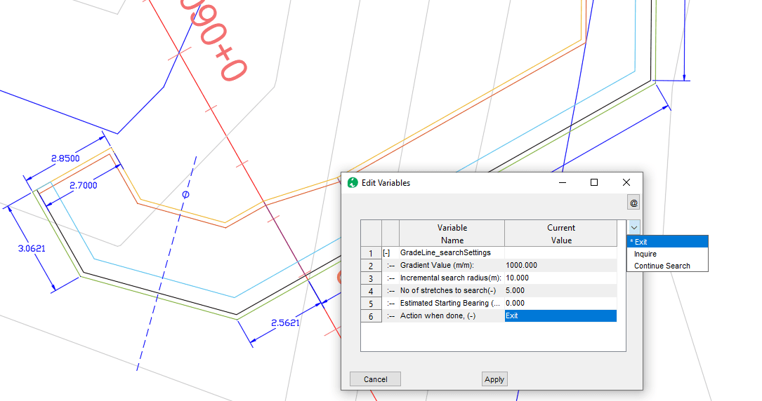
Task: Select row header number 1
Action: click(370, 253)
